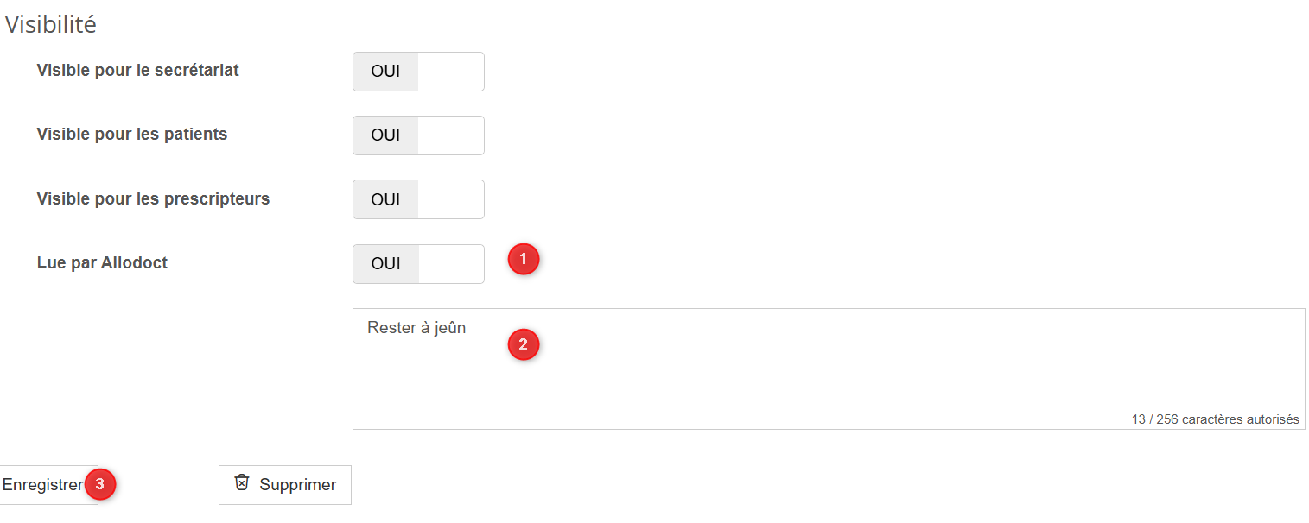The image size is (1309, 523).
Task: Click the red marker numbered 2
Action: [x=523, y=345]
